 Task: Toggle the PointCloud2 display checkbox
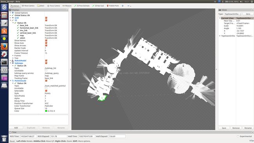[46, 80]
